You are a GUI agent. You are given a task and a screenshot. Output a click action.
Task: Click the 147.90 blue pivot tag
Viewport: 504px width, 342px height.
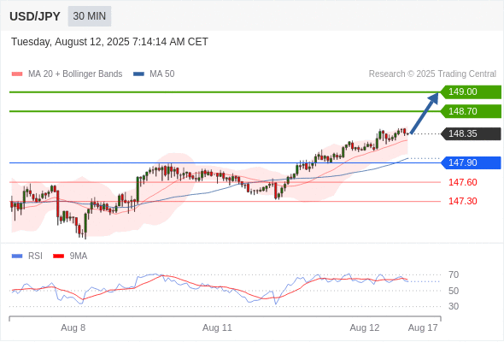point(471,162)
